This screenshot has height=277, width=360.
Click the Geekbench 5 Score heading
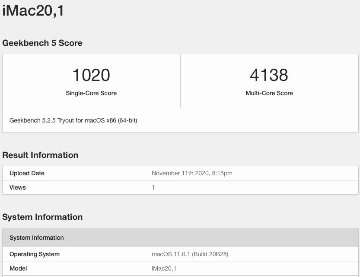[42, 43]
